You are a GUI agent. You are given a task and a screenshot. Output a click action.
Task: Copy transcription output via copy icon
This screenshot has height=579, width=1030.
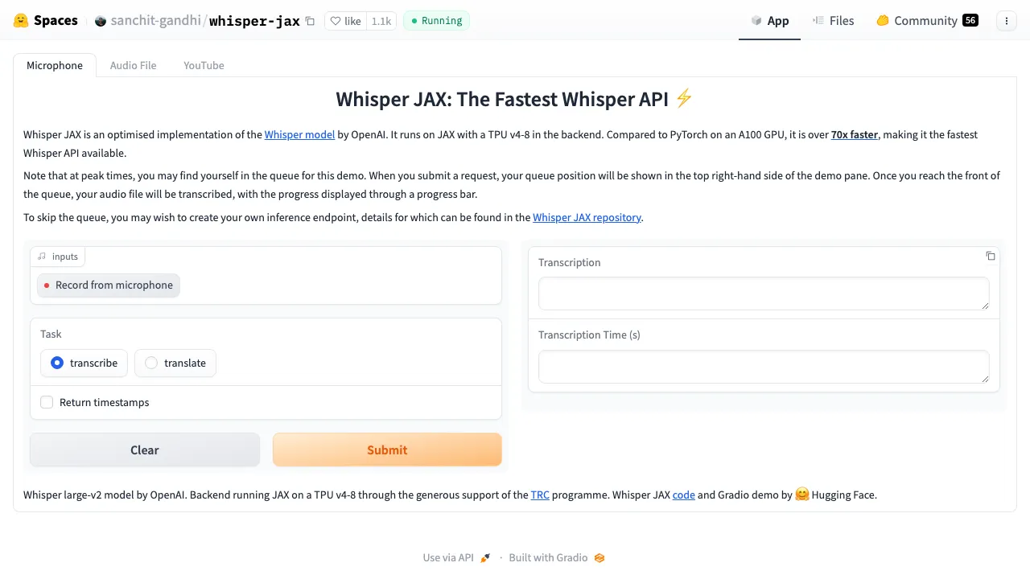coord(991,256)
